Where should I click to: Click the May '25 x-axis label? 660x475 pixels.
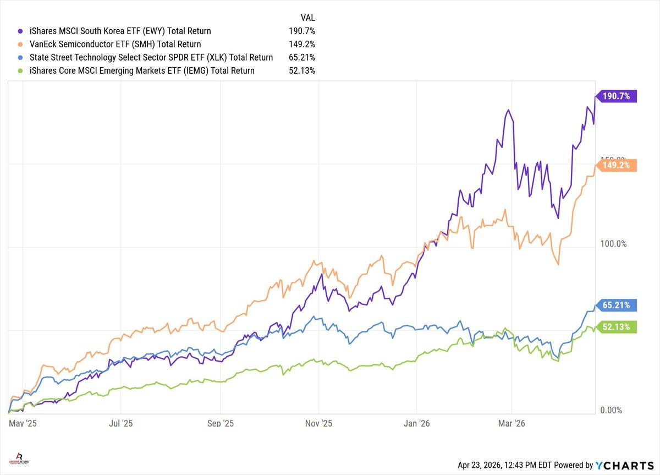point(22,423)
